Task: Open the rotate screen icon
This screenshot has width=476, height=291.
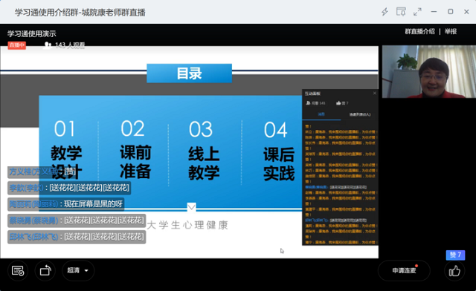Action: [x=45, y=270]
